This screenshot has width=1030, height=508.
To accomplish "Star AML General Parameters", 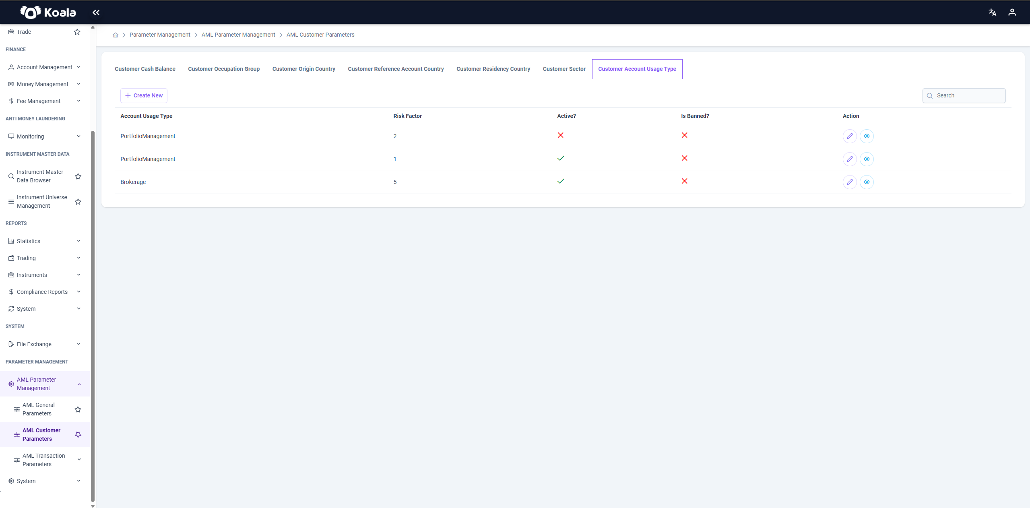I will [78, 409].
